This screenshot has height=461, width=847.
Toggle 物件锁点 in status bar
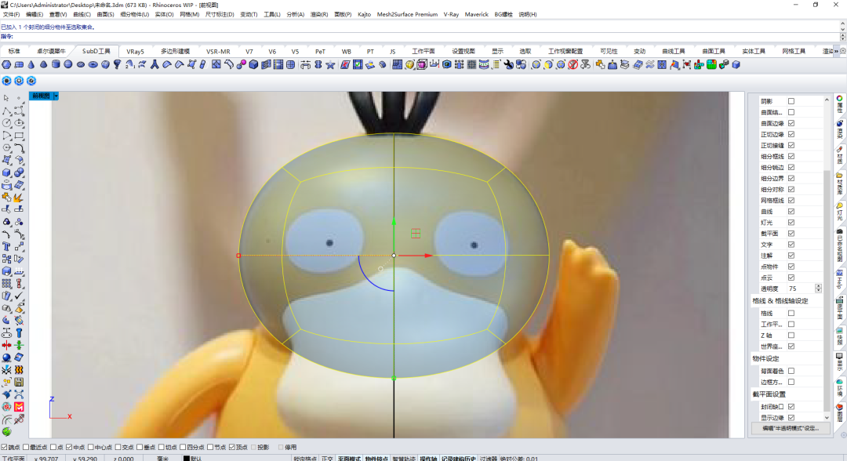(x=376, y=459)
